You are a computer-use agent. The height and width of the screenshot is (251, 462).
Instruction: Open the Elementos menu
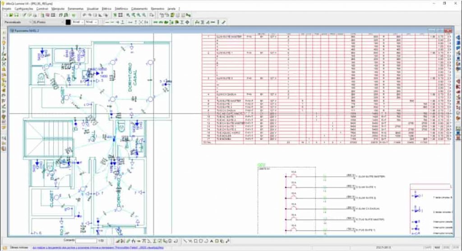click(x=157, y=9)
